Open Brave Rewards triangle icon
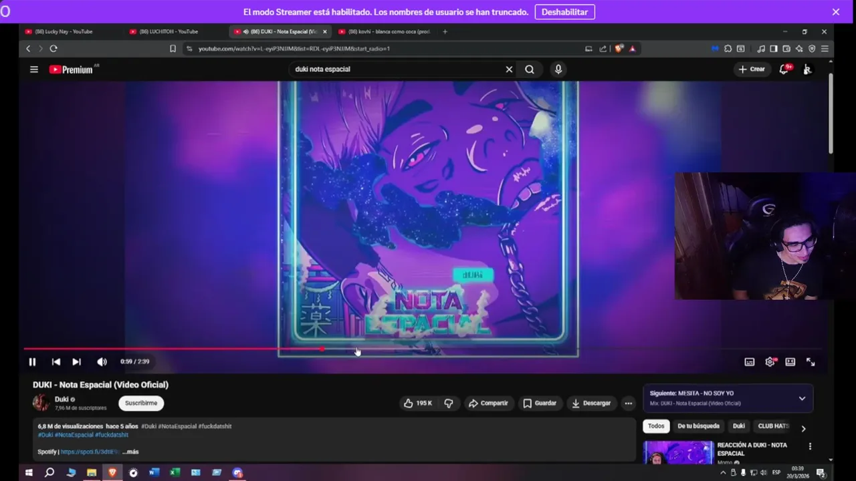 (632, 49)
